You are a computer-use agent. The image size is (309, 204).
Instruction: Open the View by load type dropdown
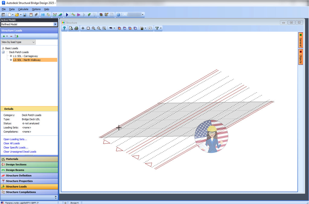coord(33,42)
